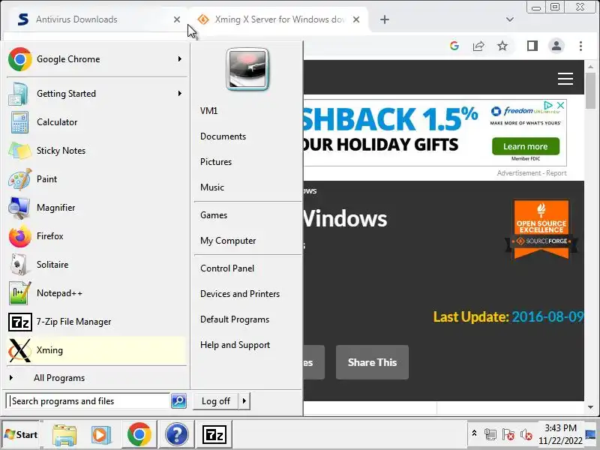Click the user account picture
This screenshot has width=600, height=450.
pos(247,69)
